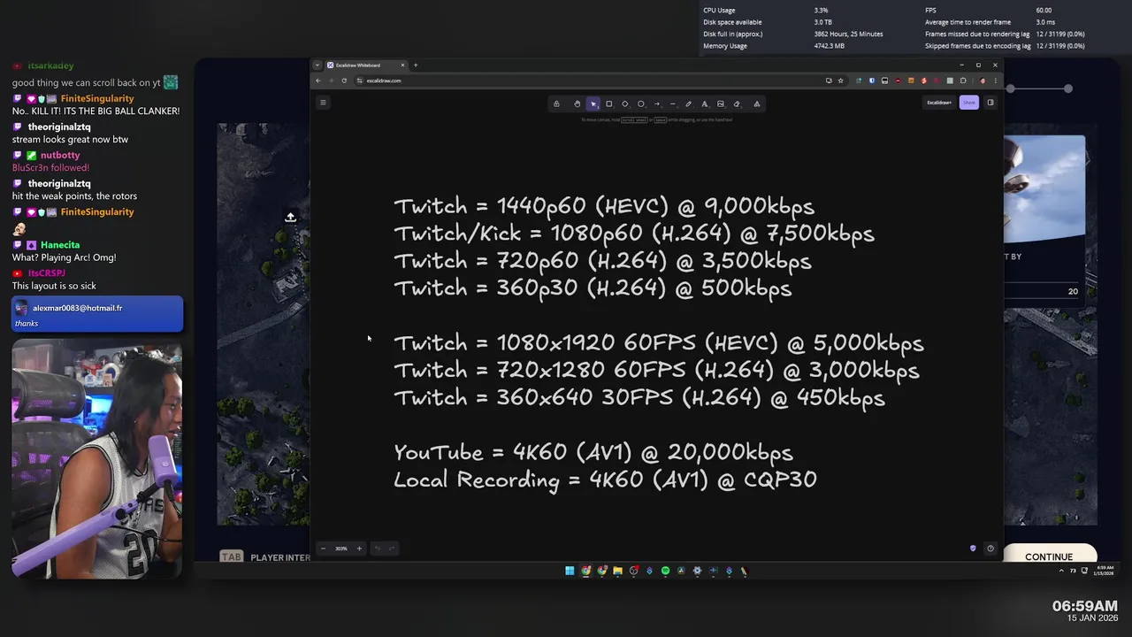Open the taskbar clock and date

point(1105,571)
